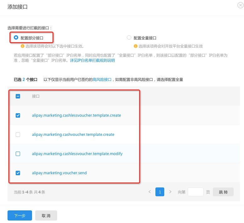The image size is (244, 223).
Task: Click the 取消 cancel button
Action: [46, 215]
